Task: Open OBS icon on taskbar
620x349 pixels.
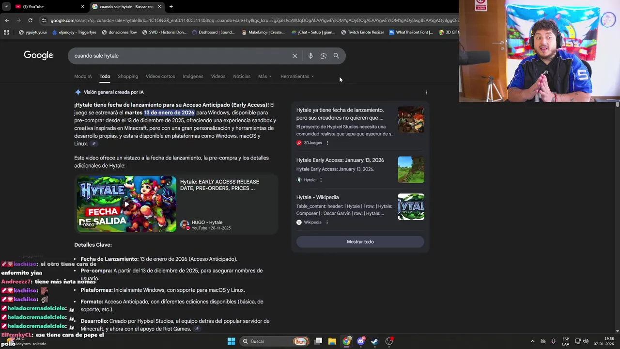Action: 389,341
